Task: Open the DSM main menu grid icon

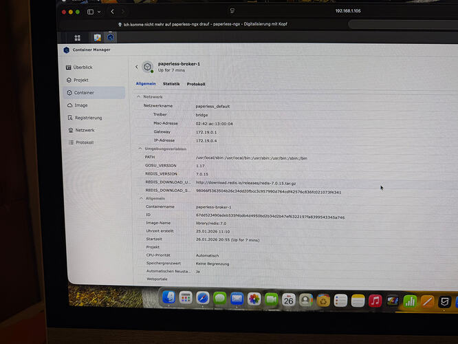Action: pyautogui.click(x=77, y=38)
